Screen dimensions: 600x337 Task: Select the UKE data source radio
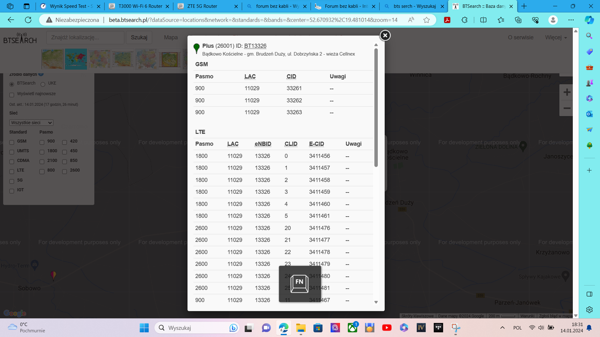click(43, 84)
